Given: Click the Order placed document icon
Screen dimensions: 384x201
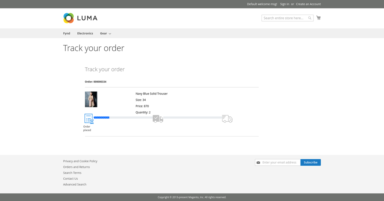Looking at the screenshot, I should click(x=88, y=119).
